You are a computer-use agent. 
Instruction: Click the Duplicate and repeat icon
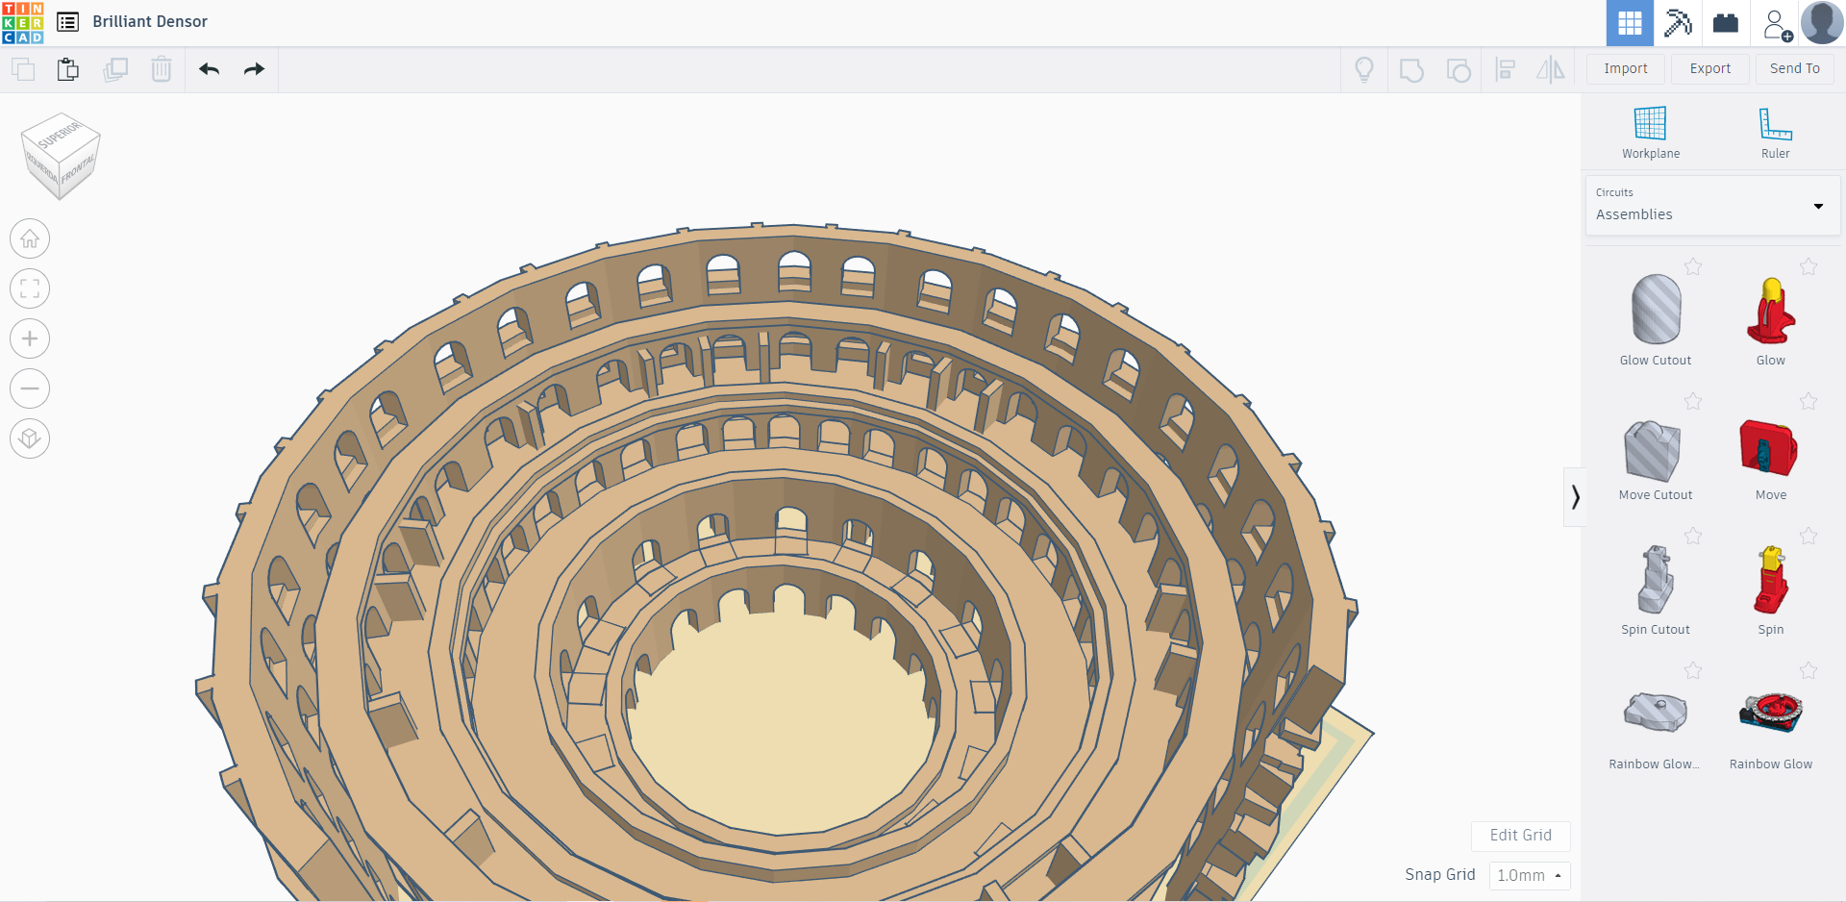point(115,69)
